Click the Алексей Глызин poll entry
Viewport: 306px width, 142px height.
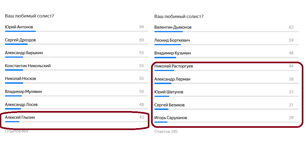pyautogui.click(x=20, y=117)
